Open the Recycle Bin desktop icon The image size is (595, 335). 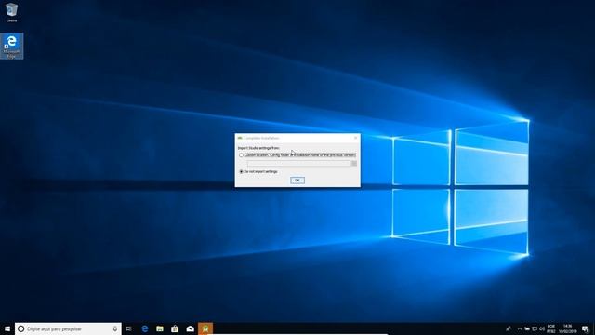11,12
